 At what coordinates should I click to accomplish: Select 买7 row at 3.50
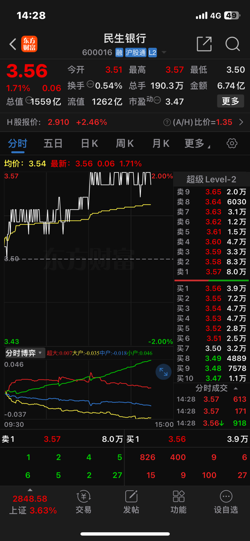pyautogui.click(x=212, y=348)
